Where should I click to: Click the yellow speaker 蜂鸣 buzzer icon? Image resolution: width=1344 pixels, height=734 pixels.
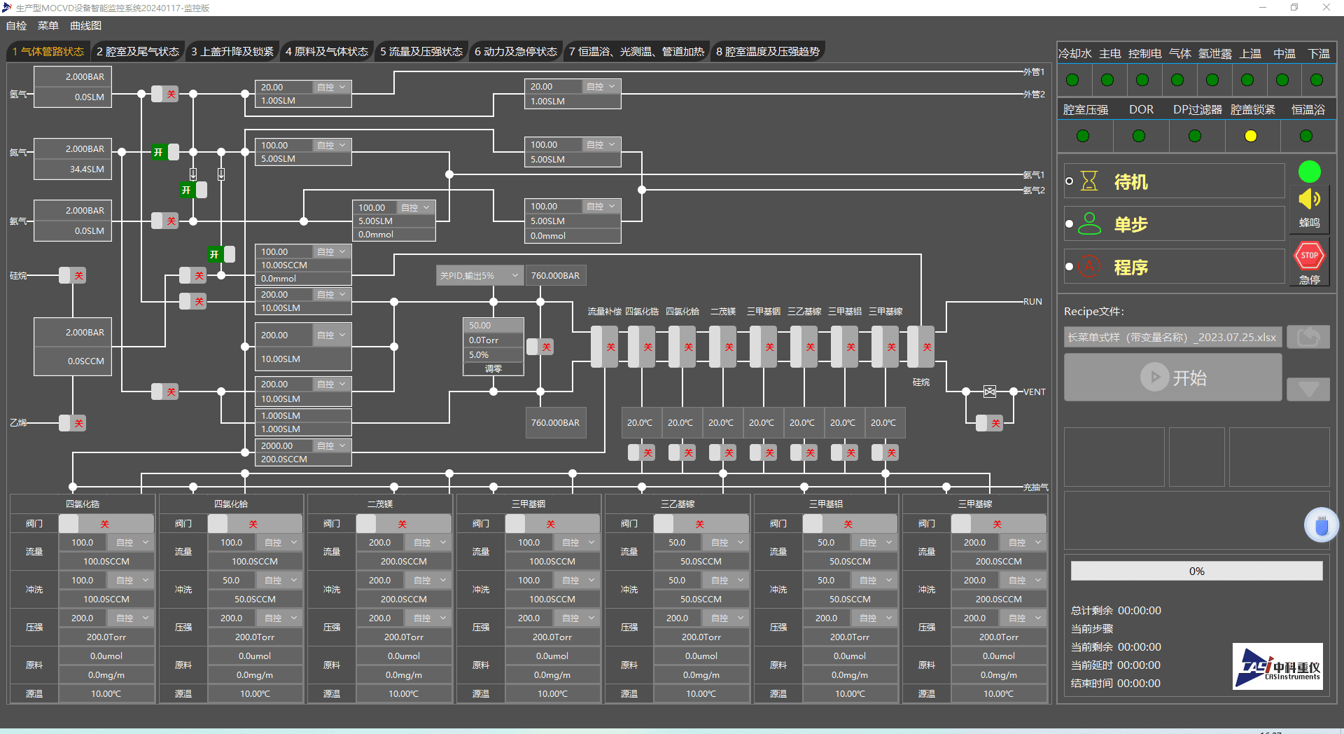tap(1309, 200)
